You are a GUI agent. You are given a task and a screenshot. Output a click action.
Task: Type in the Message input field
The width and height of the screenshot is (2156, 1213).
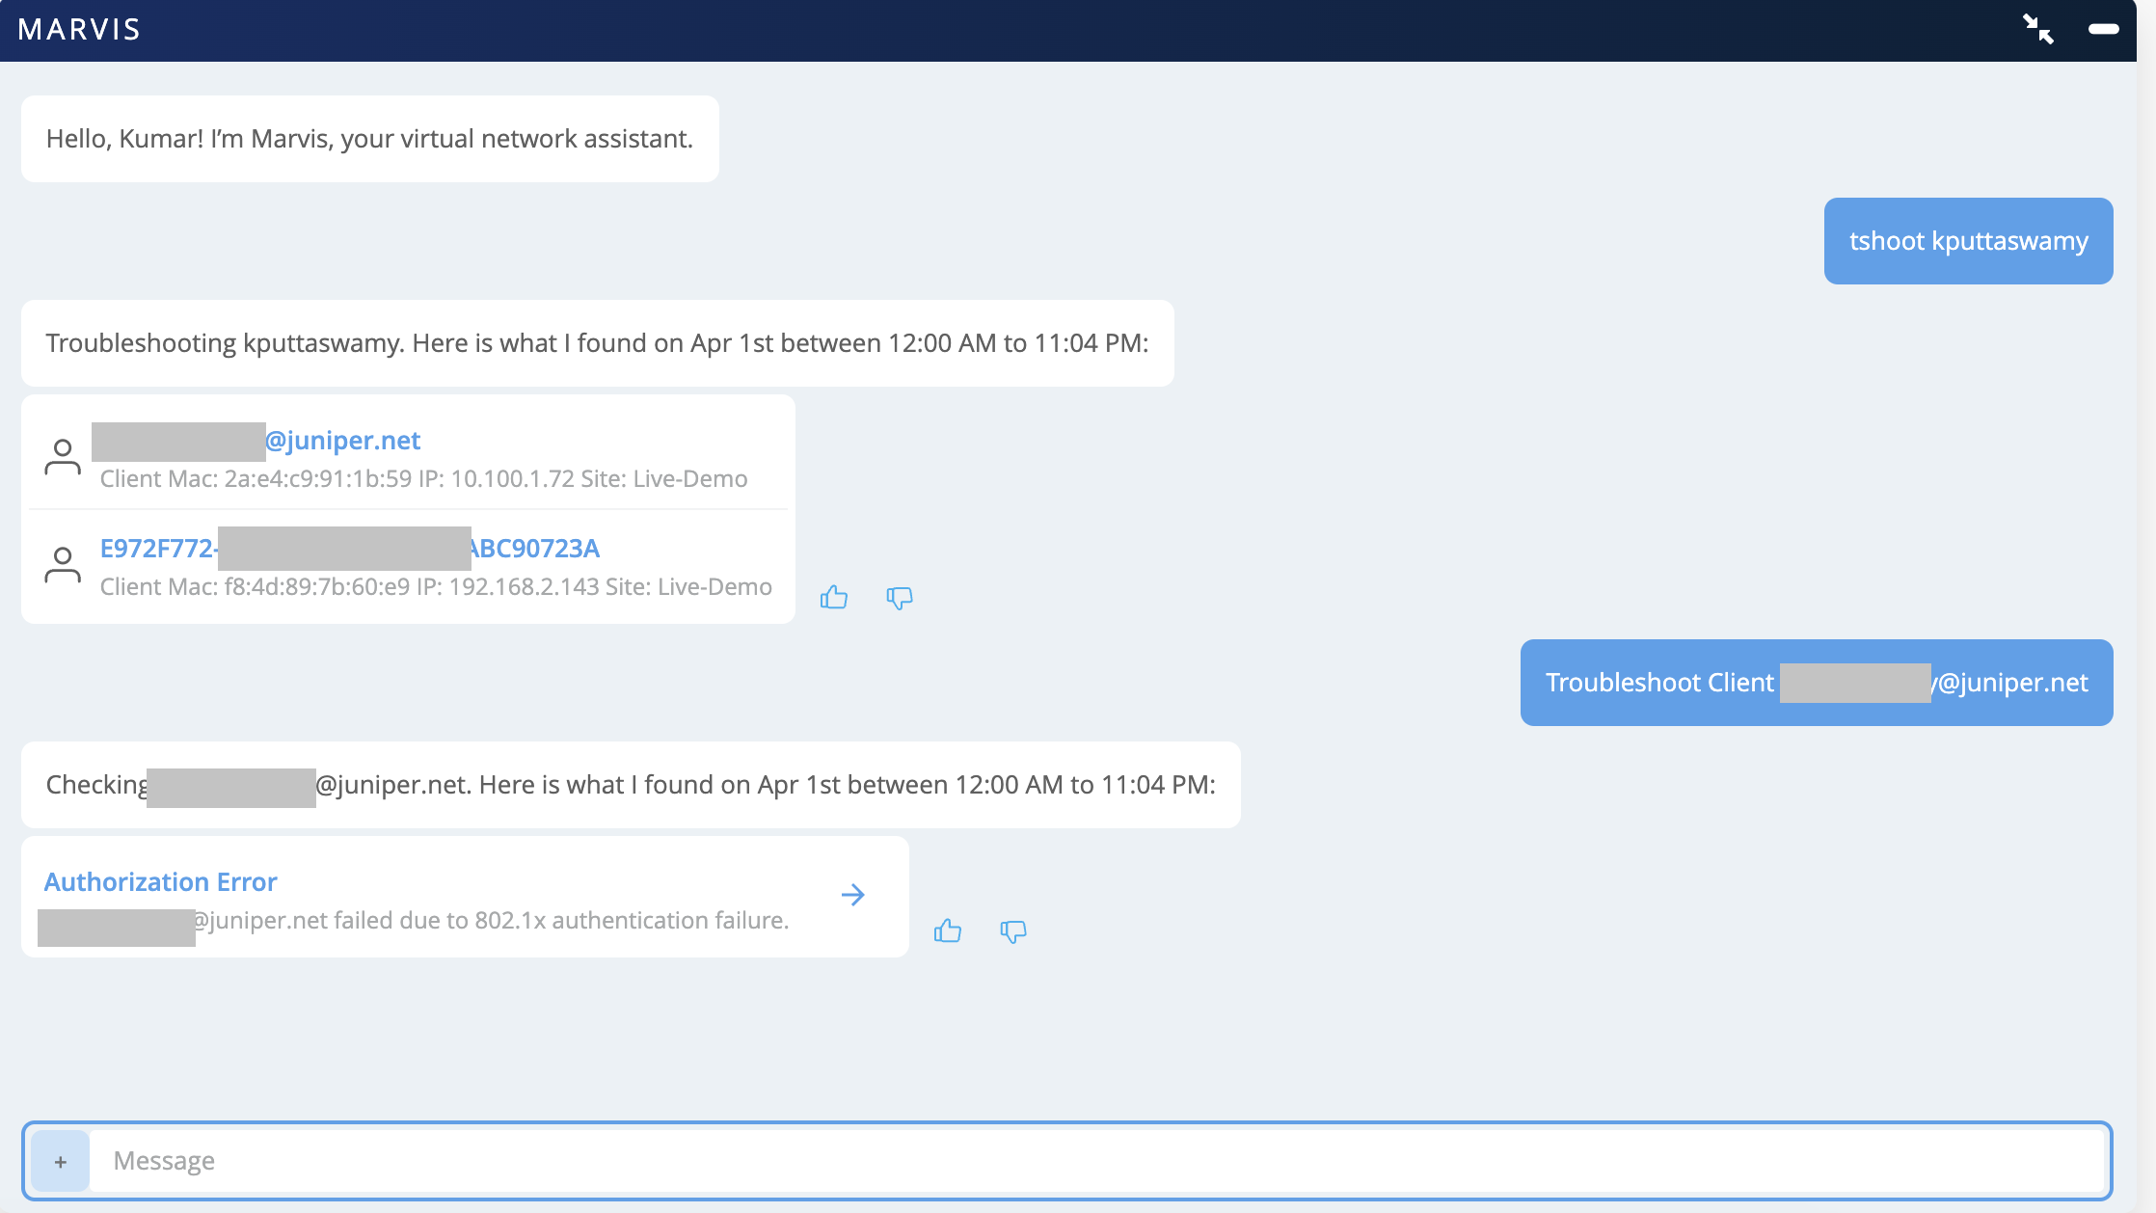pyautogui.click(x=1099, y=1161)
